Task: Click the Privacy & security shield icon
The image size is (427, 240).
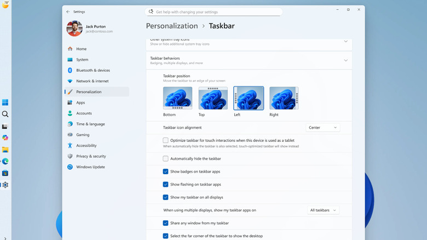Action: point(70,156)
